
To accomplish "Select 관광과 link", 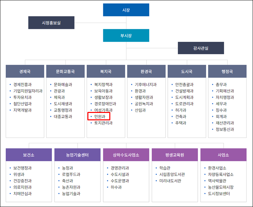I will pyautogui.click(x=59, y=91).
